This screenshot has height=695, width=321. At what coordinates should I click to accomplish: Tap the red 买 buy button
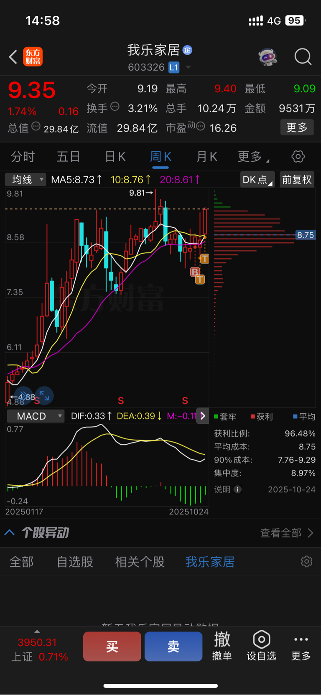[x=112, y=647]
